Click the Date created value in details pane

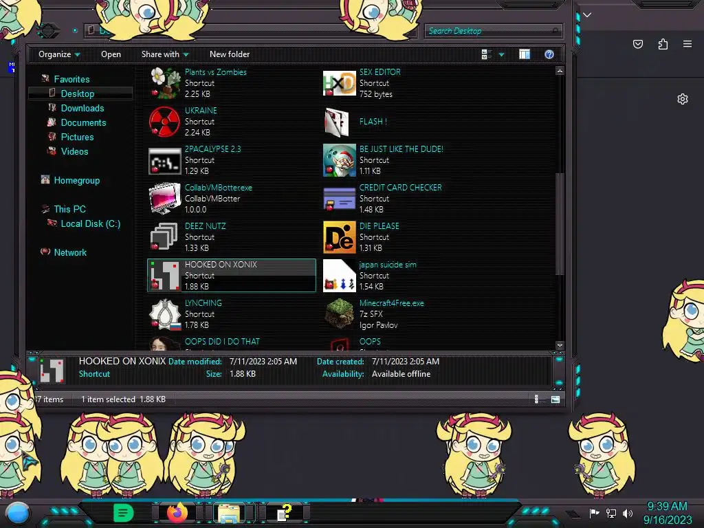point(406,362)
